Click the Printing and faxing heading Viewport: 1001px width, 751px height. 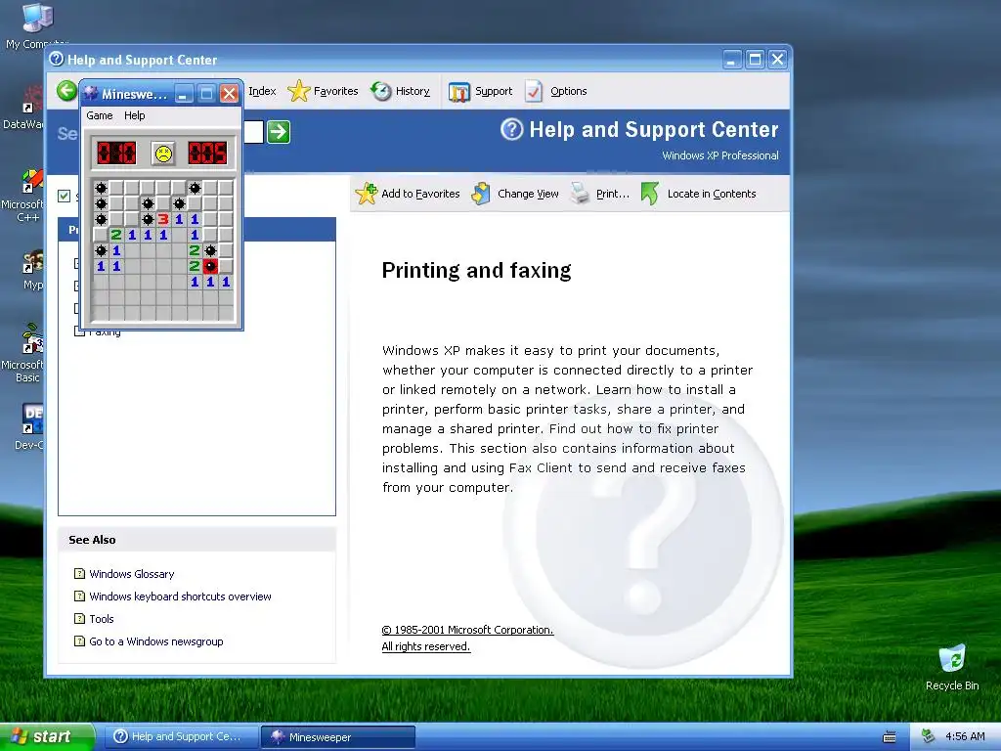tap(476, 271)
